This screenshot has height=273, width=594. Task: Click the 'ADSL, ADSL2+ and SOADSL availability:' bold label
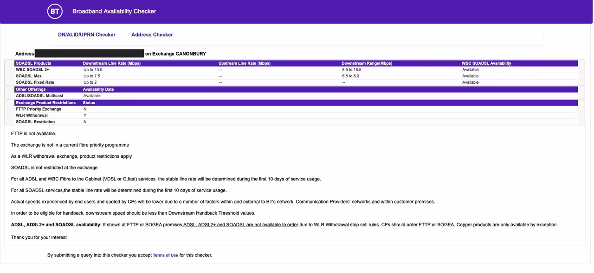56,225
